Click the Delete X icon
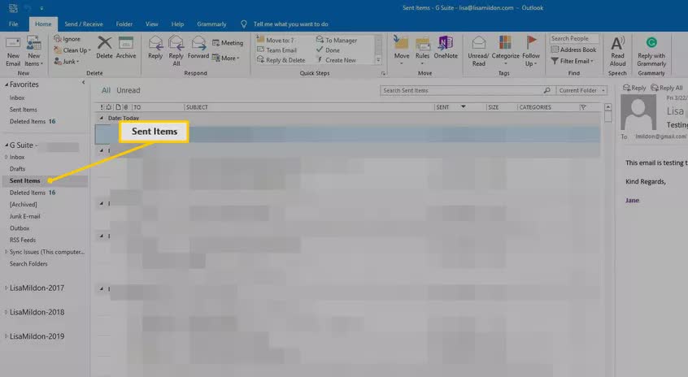Screen dimensions: 688x377 click(x=104, y=43)
